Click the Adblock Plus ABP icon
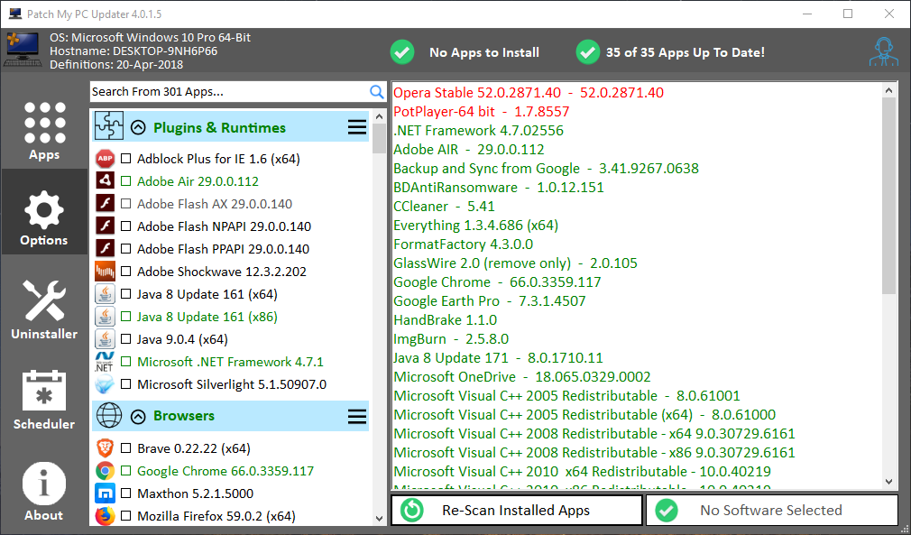This screenshot has height=535, width=911. tap(106, 159)
